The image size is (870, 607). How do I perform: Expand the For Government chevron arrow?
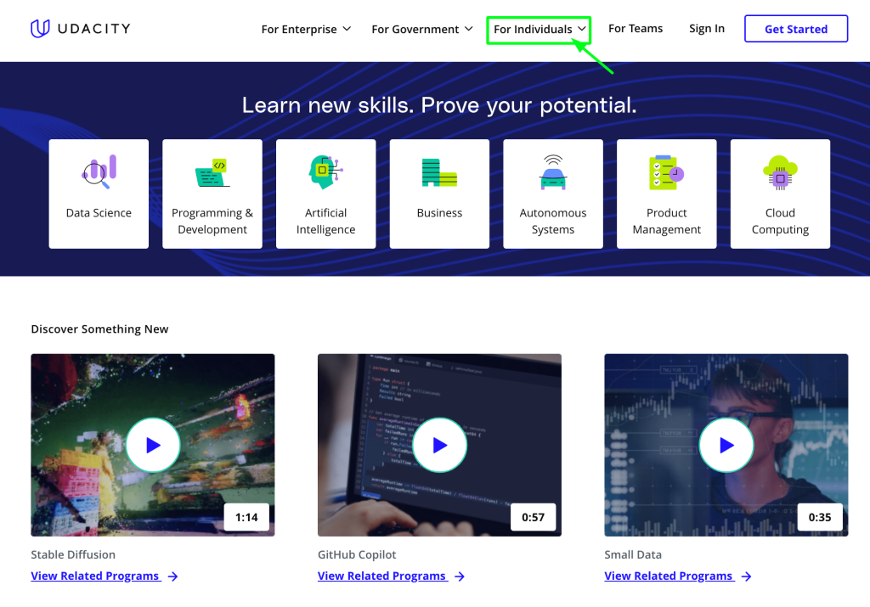(x=469, y=29)
